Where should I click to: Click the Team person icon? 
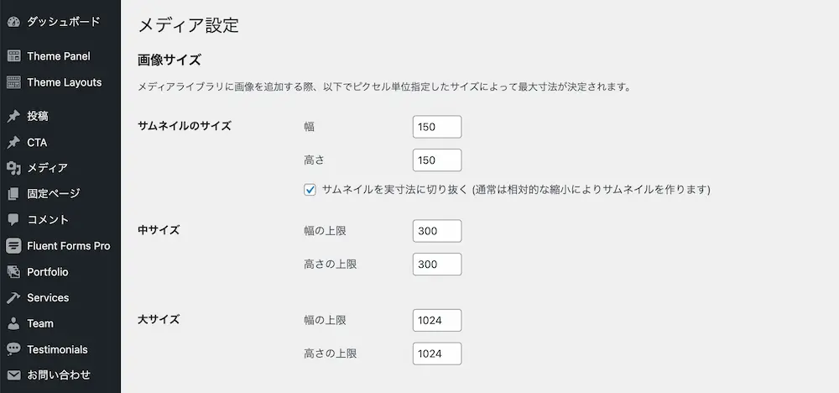point(13,323)
